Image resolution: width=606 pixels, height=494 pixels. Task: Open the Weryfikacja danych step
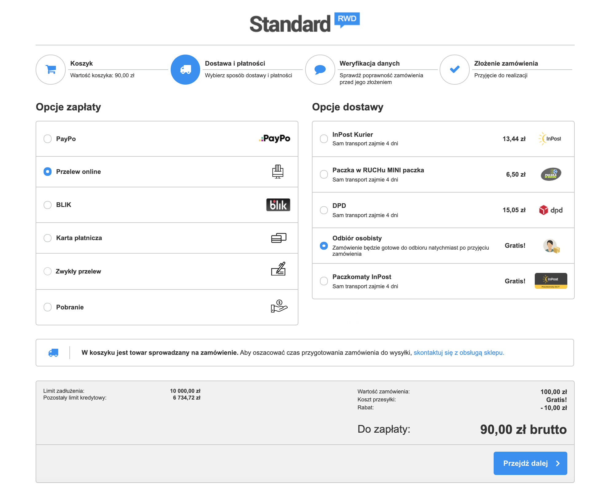369,63
